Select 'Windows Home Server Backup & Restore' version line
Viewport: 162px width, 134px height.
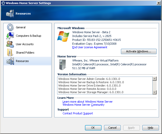tap(91, 82)
